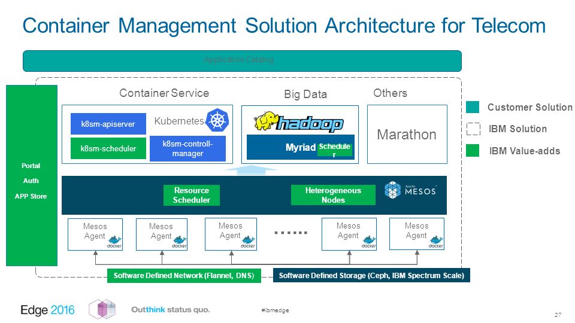Select the k8sm-controll-manager box

point(187,149)
